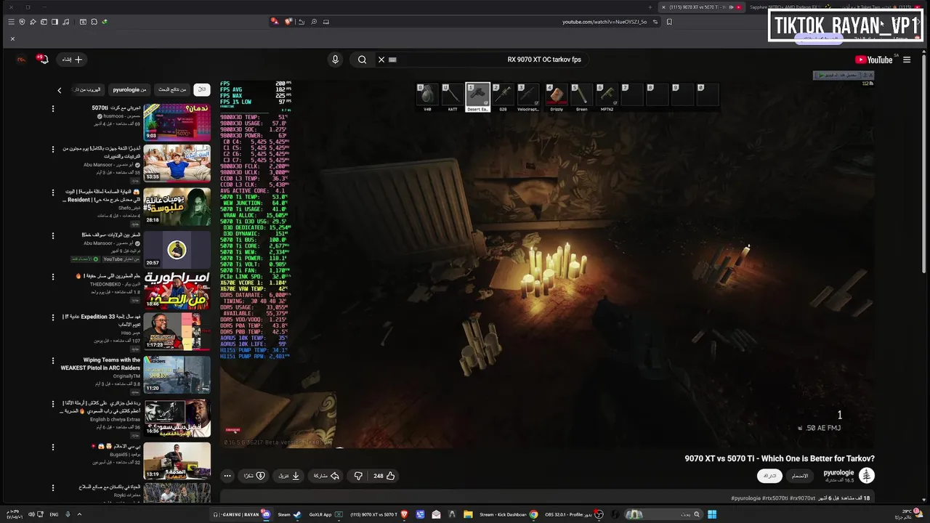Open the page zoom magnifier toolbar icon
930x523 pixels.
click(x=314, y=22)
